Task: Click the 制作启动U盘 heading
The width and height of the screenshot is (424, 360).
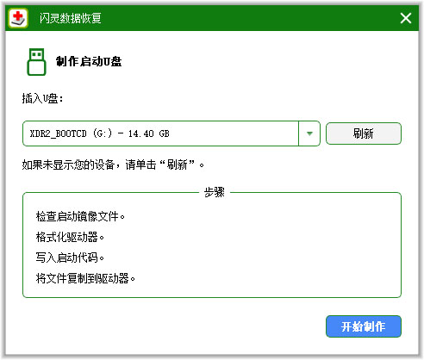Action: pos(89,61)
